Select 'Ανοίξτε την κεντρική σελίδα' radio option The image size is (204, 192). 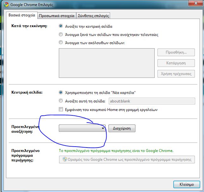pyautogui.click(x=61, y=26)
